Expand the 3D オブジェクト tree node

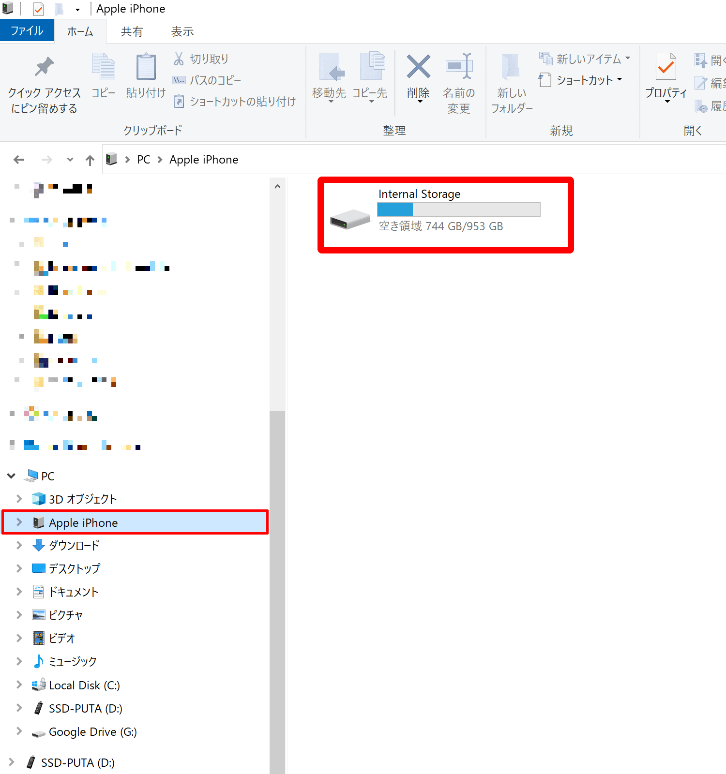tap(19, 499)
